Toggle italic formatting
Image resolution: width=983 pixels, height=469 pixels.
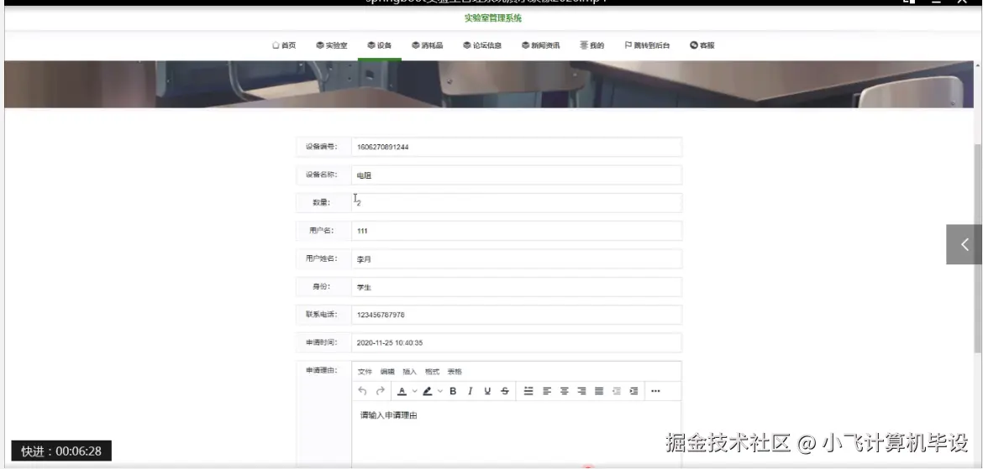coord(470,391)
